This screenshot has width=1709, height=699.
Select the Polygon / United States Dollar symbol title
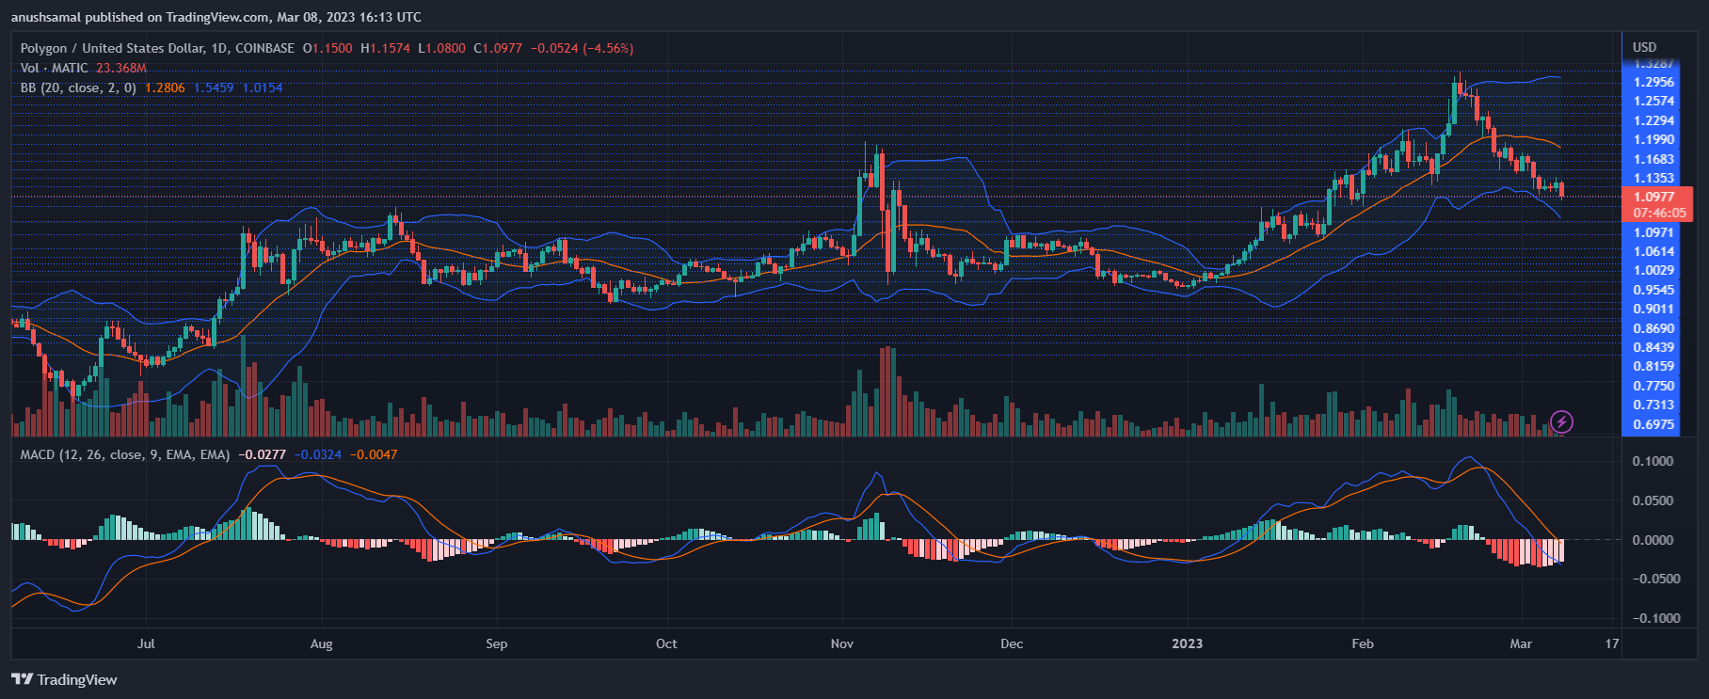point(157,48)
